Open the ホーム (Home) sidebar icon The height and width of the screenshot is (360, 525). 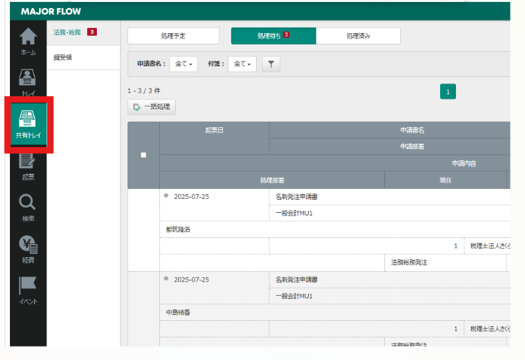coord(28,41)
